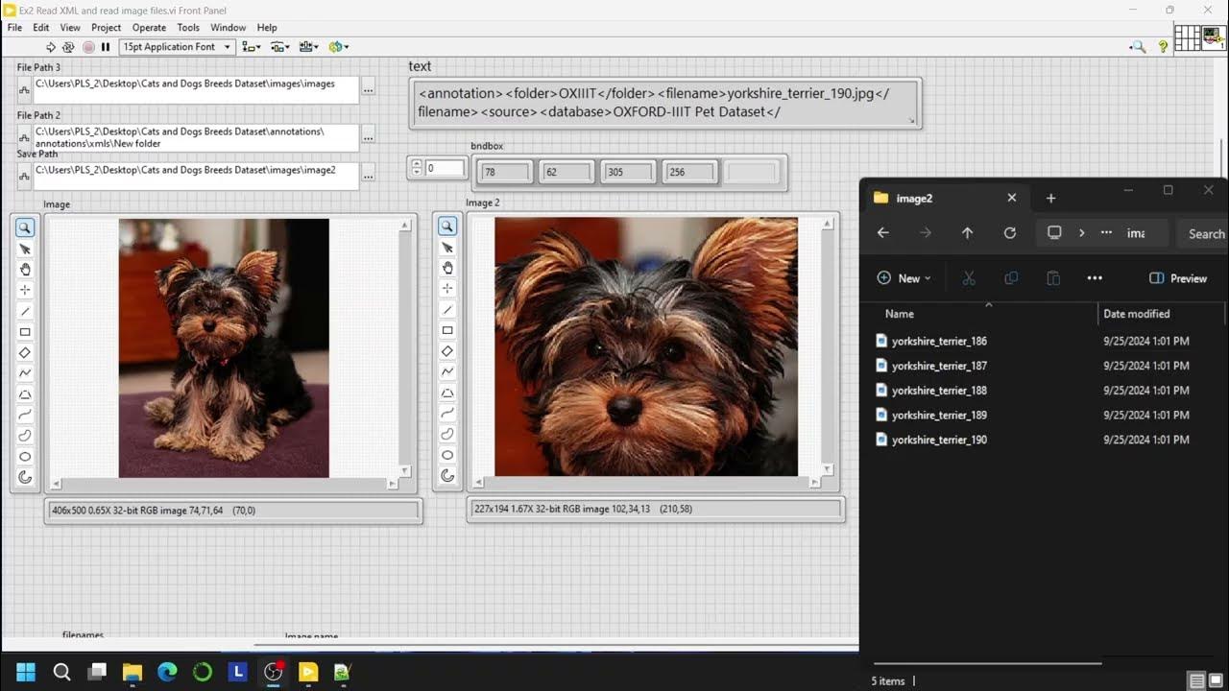
Task: Open the Edit menu
Action: click(41, 28)
